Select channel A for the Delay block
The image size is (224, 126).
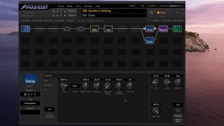pyautogui.click(x=25, y=94)
